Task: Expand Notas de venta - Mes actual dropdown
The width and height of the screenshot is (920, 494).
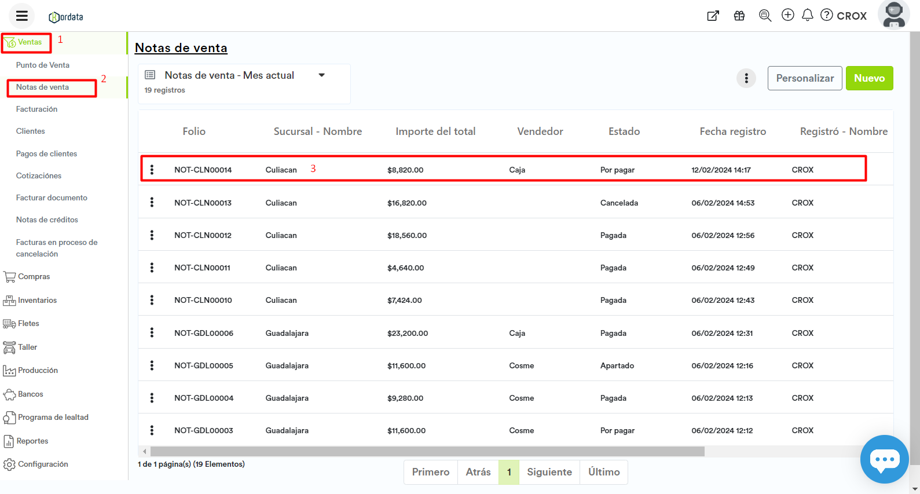Action: [x=322, y=75]
